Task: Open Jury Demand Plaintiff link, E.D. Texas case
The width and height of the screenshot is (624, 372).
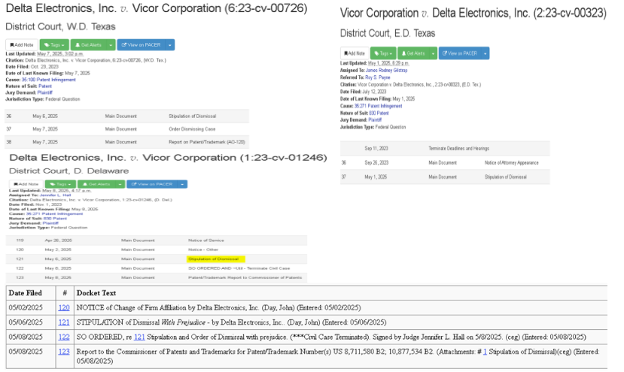Action: coord(375,120)
